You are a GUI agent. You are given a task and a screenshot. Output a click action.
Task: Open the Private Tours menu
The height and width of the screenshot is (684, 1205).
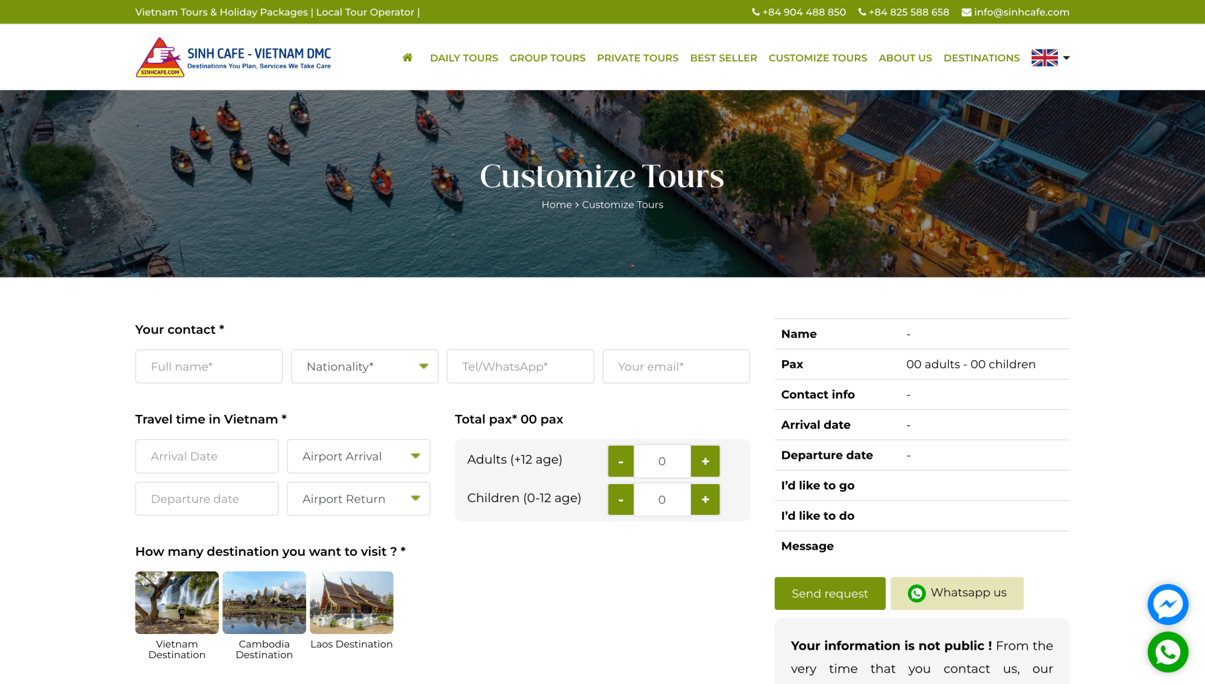(x=637, y=58)
